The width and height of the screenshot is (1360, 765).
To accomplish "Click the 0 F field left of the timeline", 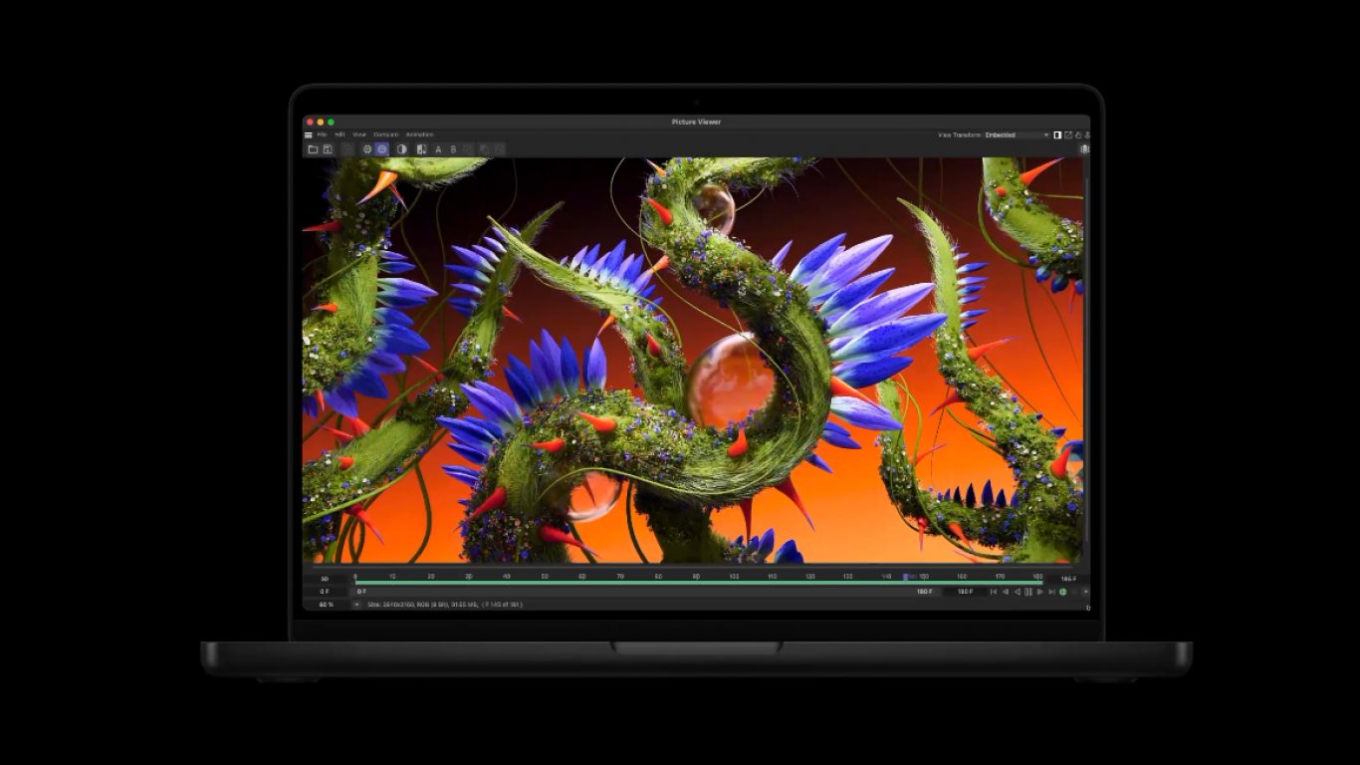I will [x=325, y=592].
